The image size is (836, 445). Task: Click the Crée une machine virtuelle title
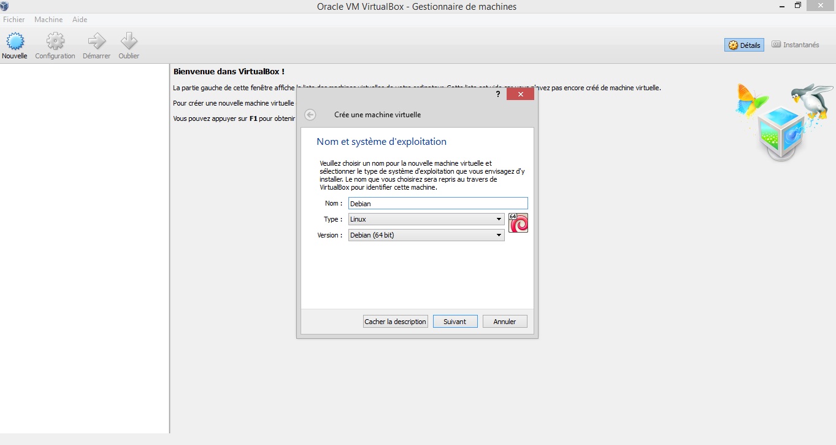point(378,115)
